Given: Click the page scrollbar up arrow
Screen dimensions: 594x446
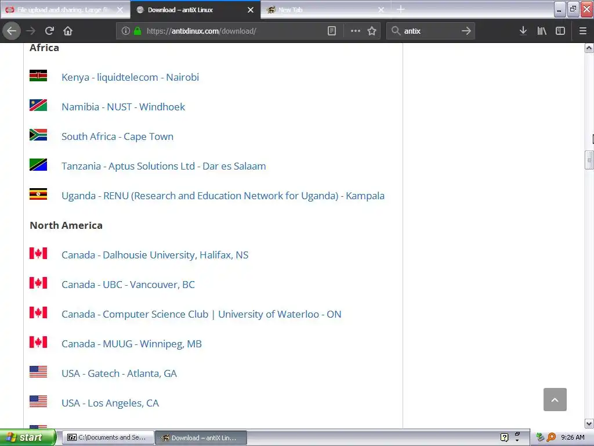Looking at the screenshot, I should 589,48.
